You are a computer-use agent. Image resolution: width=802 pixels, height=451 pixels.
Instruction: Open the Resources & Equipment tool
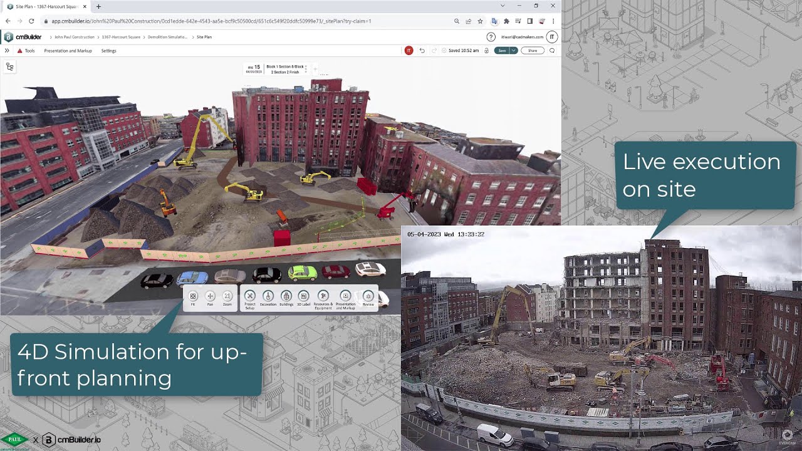point(323,299)
